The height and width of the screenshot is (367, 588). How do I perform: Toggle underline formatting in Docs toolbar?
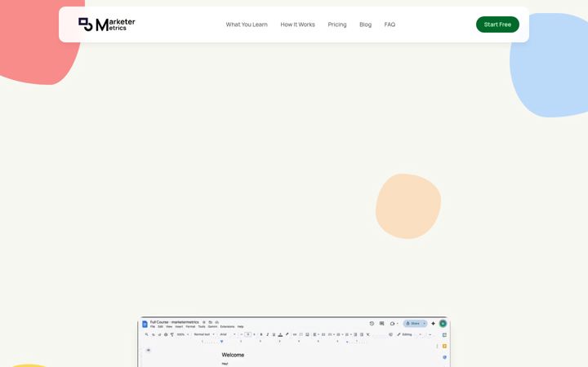coord(274,334)
